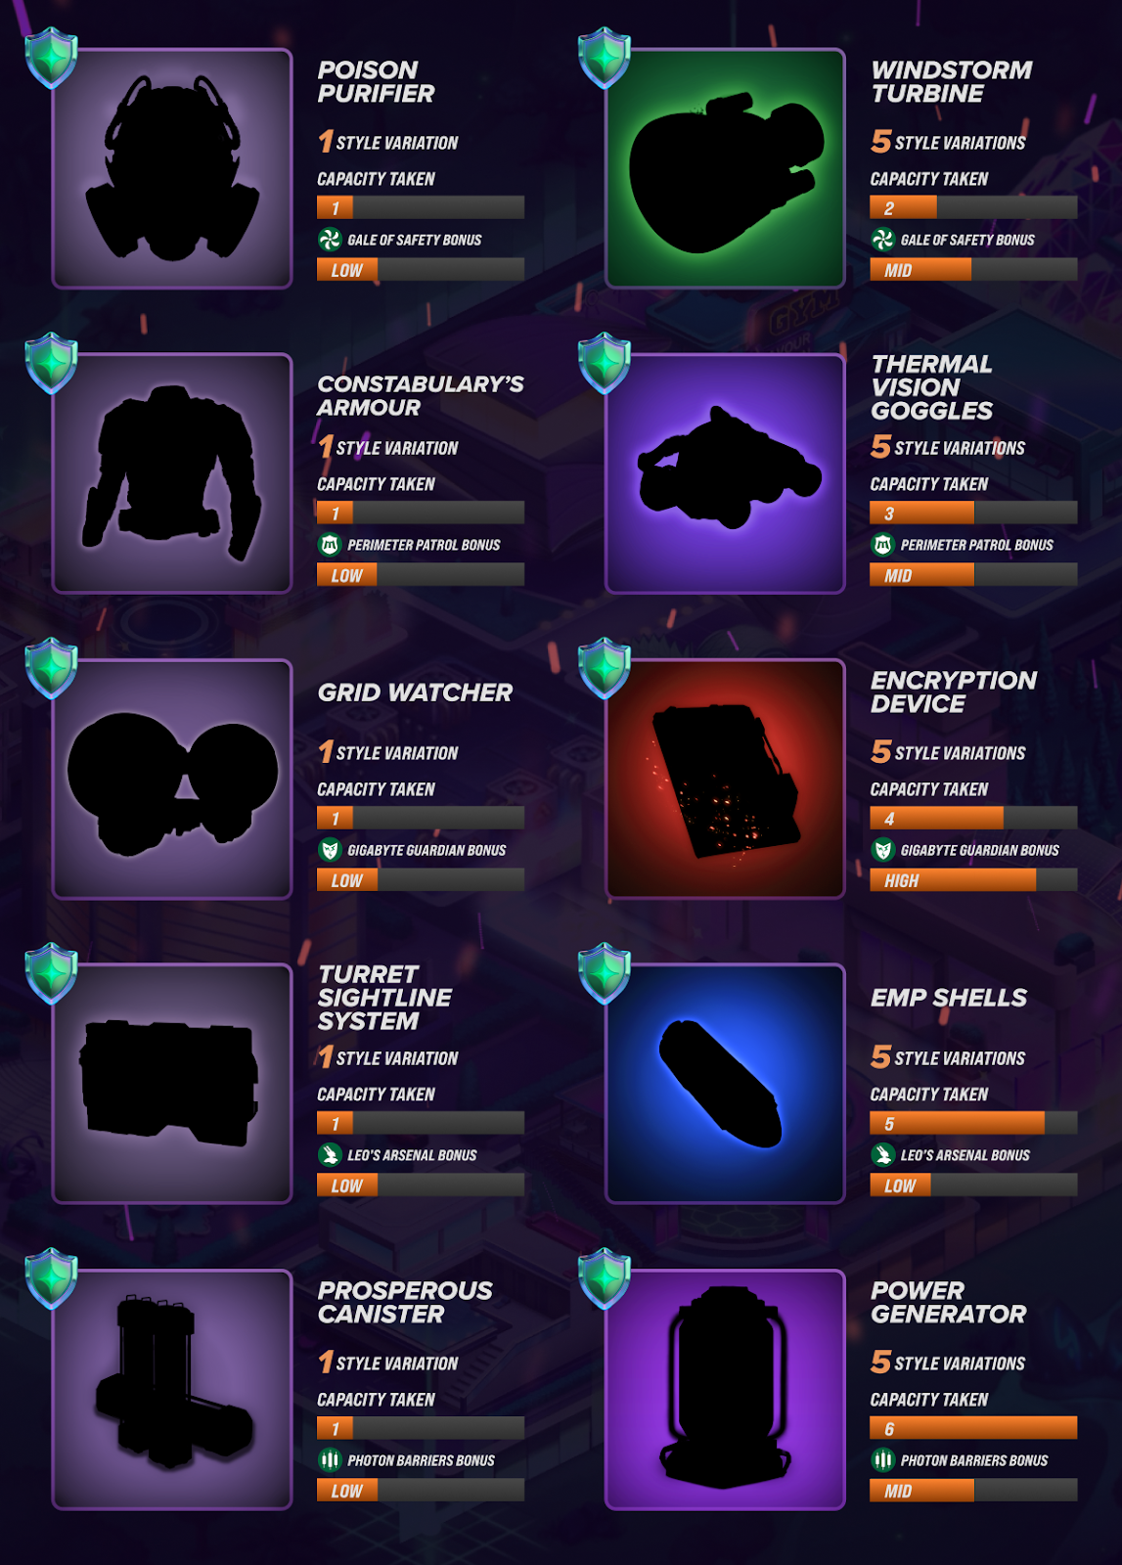1122x1565 pixels.
Task: Select the Windstorm Turbine green thumbnail
Action: 725,168
